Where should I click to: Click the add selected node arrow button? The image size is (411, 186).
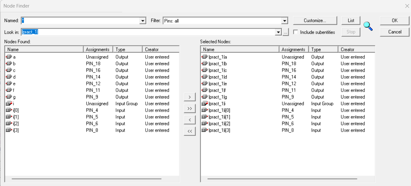tap(190, 97)
